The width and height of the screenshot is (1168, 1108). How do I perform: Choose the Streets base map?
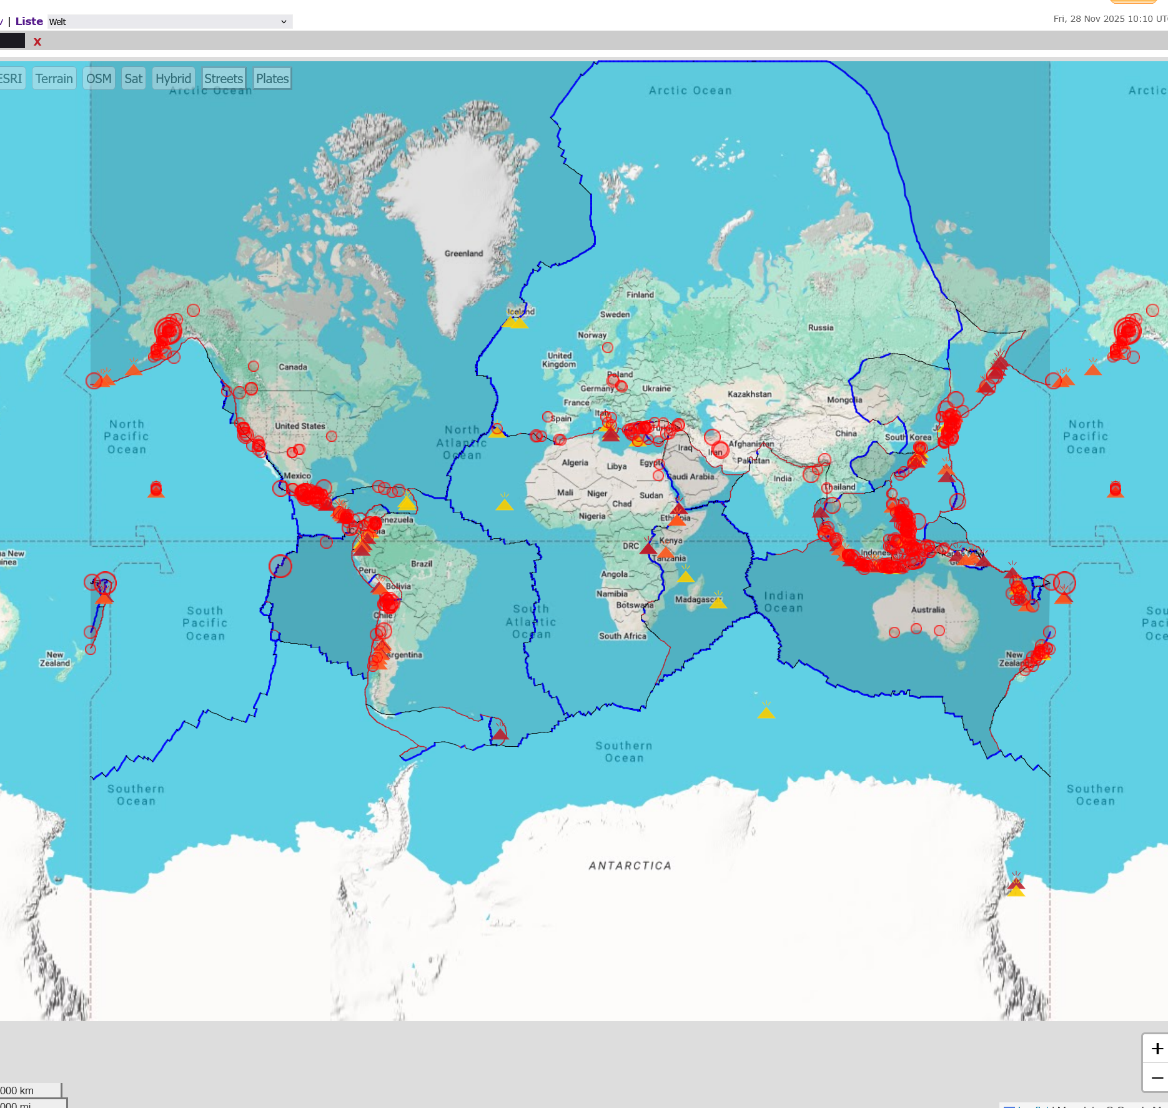224,79
